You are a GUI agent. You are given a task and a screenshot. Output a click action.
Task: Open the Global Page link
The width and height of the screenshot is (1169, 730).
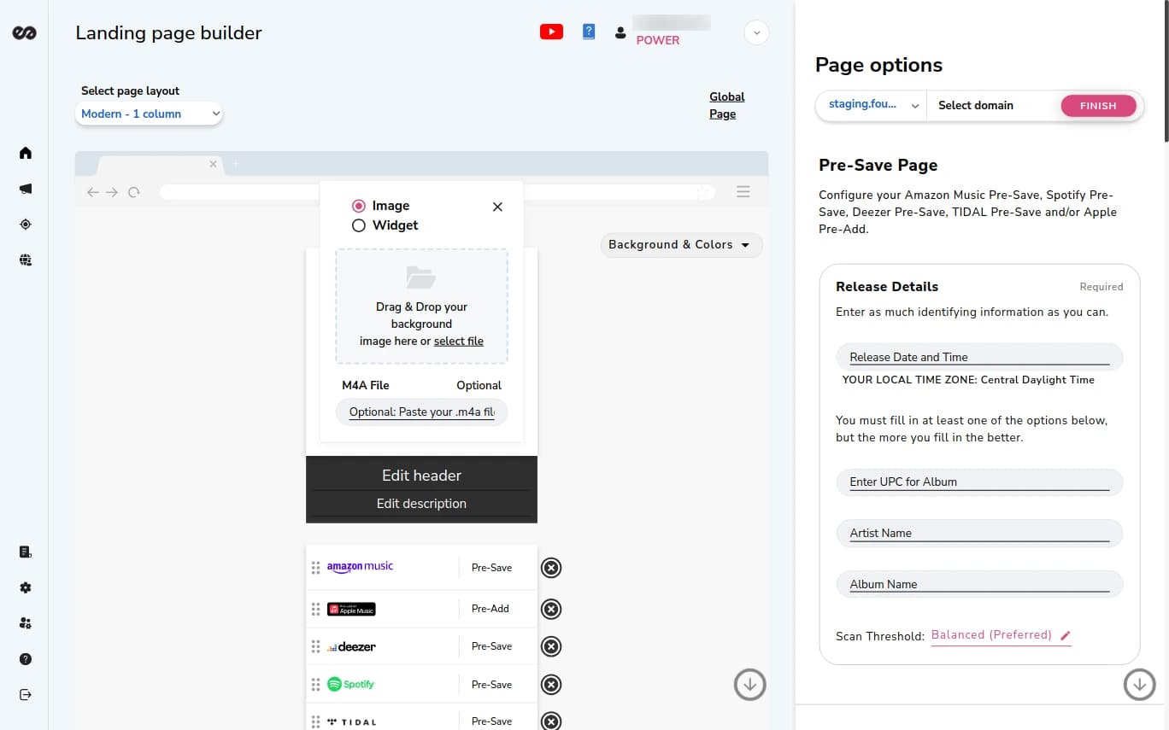click(727, 105)
